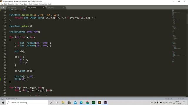188x105 pixels.
Task: Open the Selection menu
Action: click(11, 4)
